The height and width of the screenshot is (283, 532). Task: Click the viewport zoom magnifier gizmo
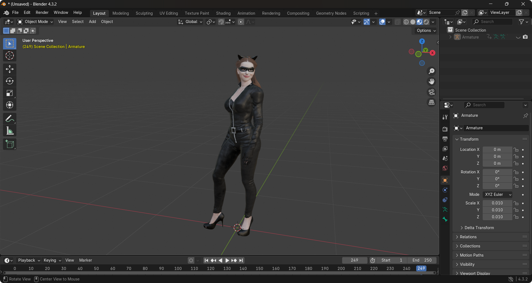click(432, 71)
